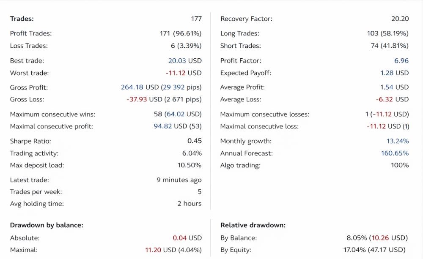Select the Annual Forecast value 160.65%

click(395, 153)
